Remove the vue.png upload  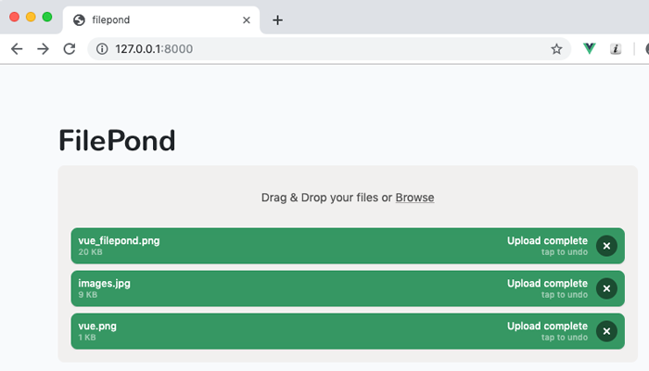point(606,331)
